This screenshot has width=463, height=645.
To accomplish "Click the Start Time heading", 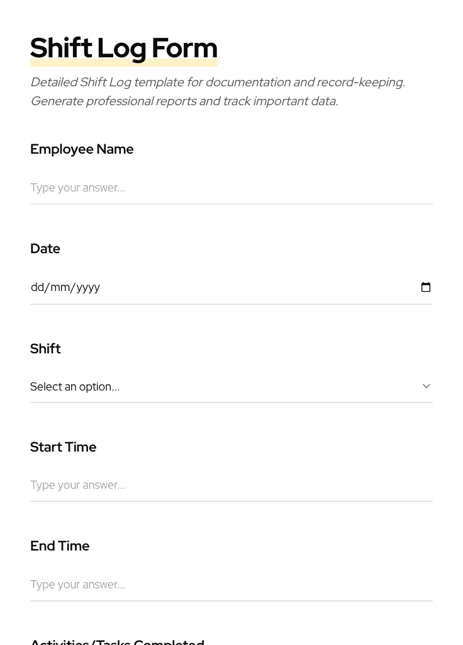I will click(x=63, y=447).
